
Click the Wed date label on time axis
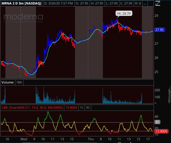pos(24,139)
